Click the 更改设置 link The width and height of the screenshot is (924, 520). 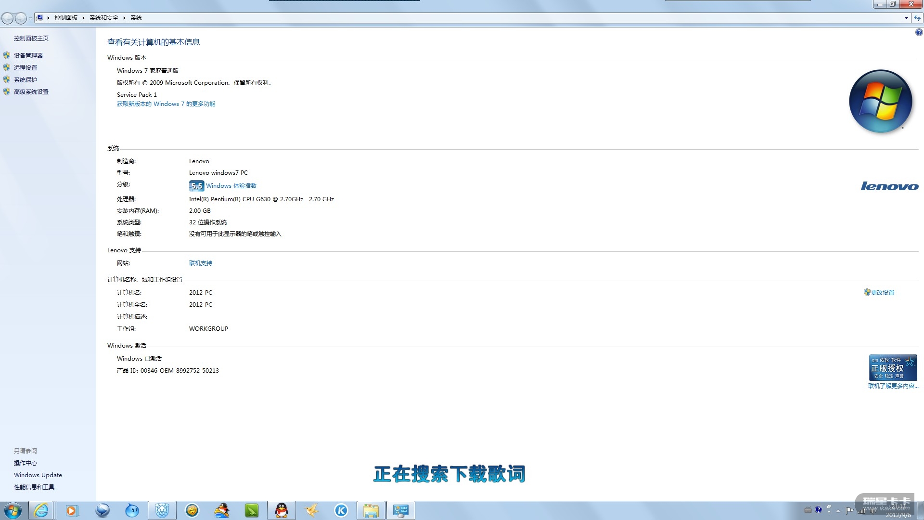pyautogui.click(x=882, y=292)
